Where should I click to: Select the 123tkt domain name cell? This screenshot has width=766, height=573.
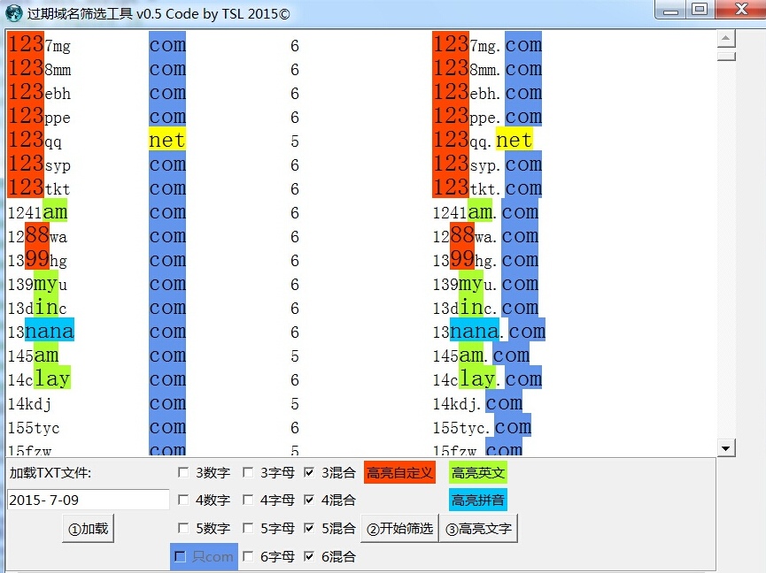click(39, 188)
